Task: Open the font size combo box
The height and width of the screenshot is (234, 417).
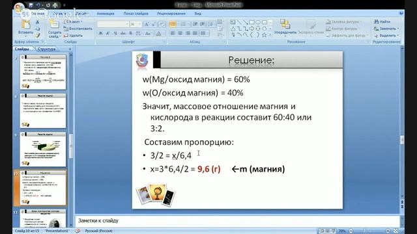Action: click(x=136, y=25)
